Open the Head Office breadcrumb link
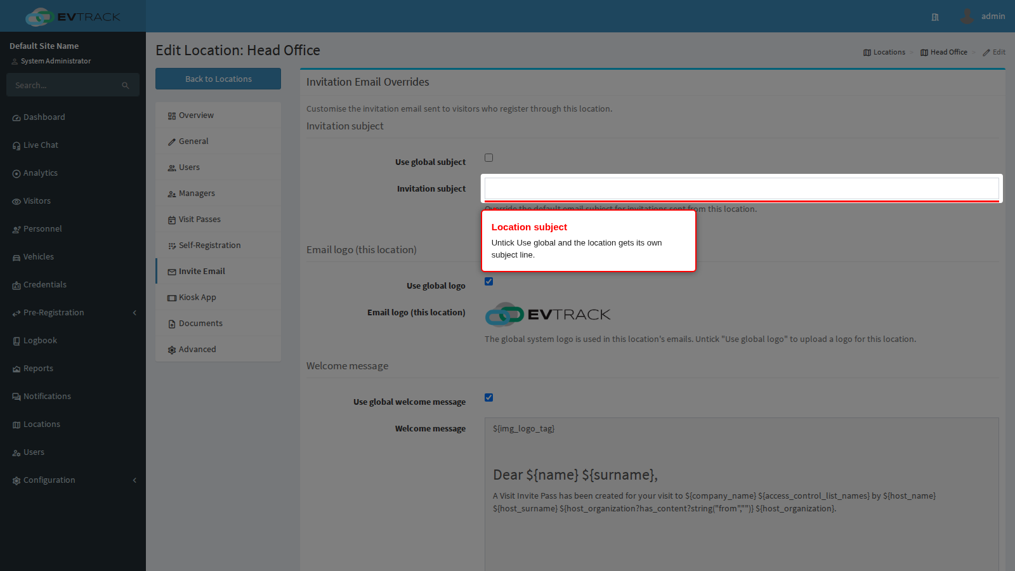This screenshot has height=571, width=1015. [944, 52]
